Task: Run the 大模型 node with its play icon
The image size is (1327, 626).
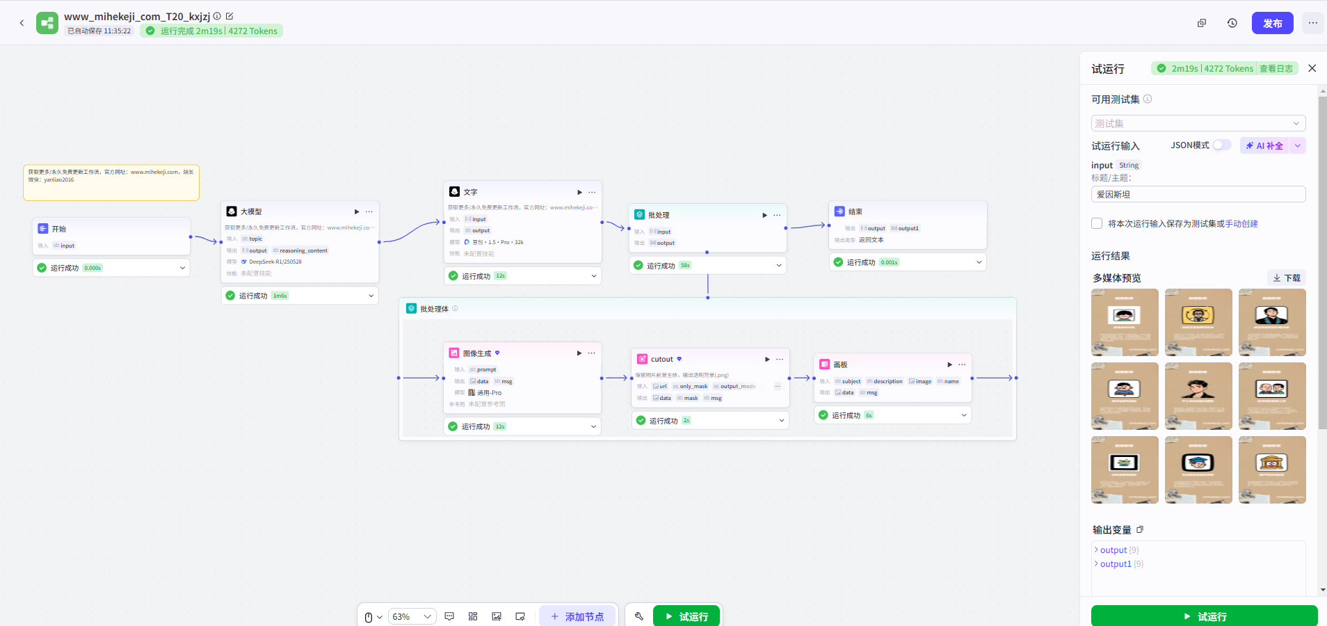Action: pyautogui.click(x=357, y=211)
